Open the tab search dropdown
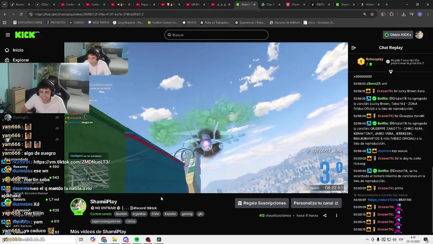Image resolution: width=433 pixels, height=244 pixels. (x=4, y=4)
